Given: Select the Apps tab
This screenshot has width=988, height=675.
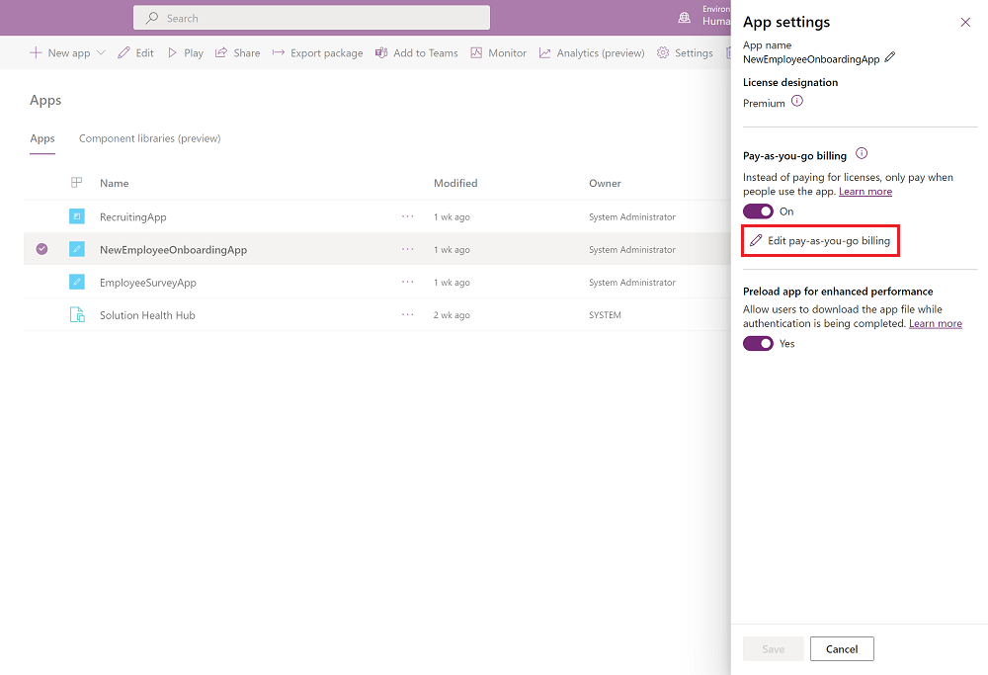Looking at the screenshot, I should tap(41, 139).
